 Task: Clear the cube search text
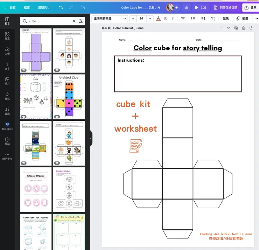tap(74, 21)
